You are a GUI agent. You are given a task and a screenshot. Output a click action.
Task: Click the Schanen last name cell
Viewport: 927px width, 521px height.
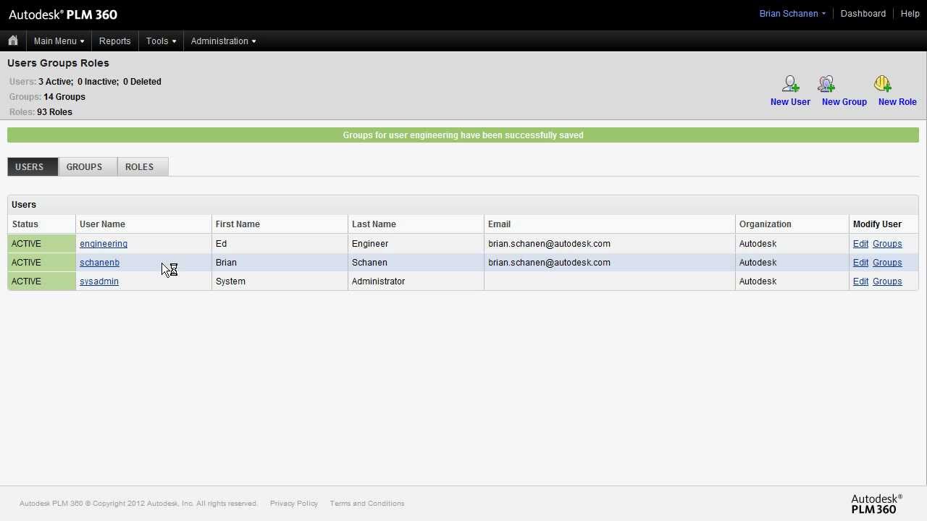416,263
